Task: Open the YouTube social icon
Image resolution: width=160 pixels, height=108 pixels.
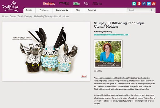Action: [154, 3]
